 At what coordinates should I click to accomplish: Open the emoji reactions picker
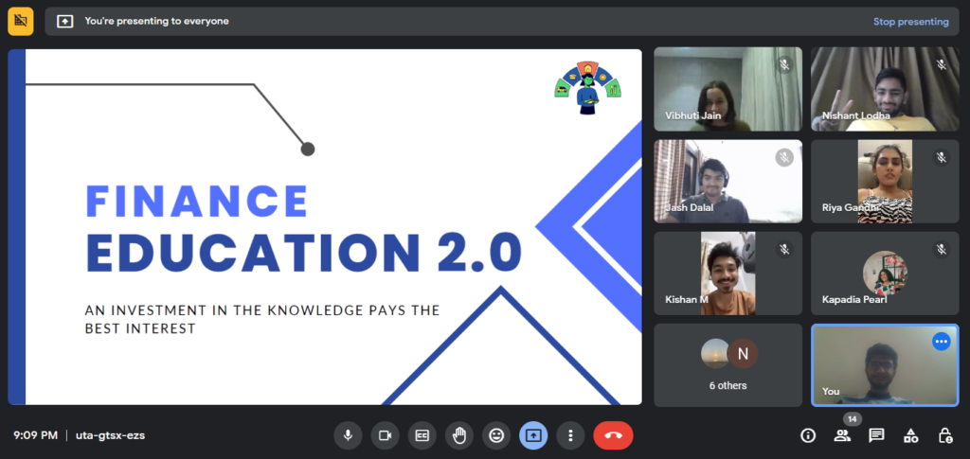pos(495,435)
